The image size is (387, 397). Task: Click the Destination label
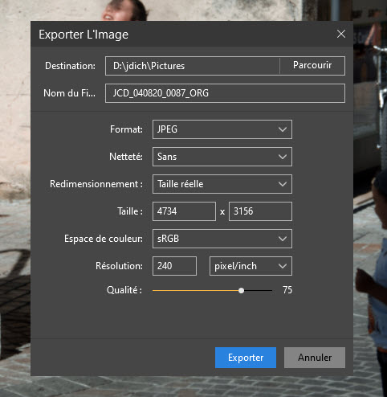pyautogui.click(x=70, y=66)
